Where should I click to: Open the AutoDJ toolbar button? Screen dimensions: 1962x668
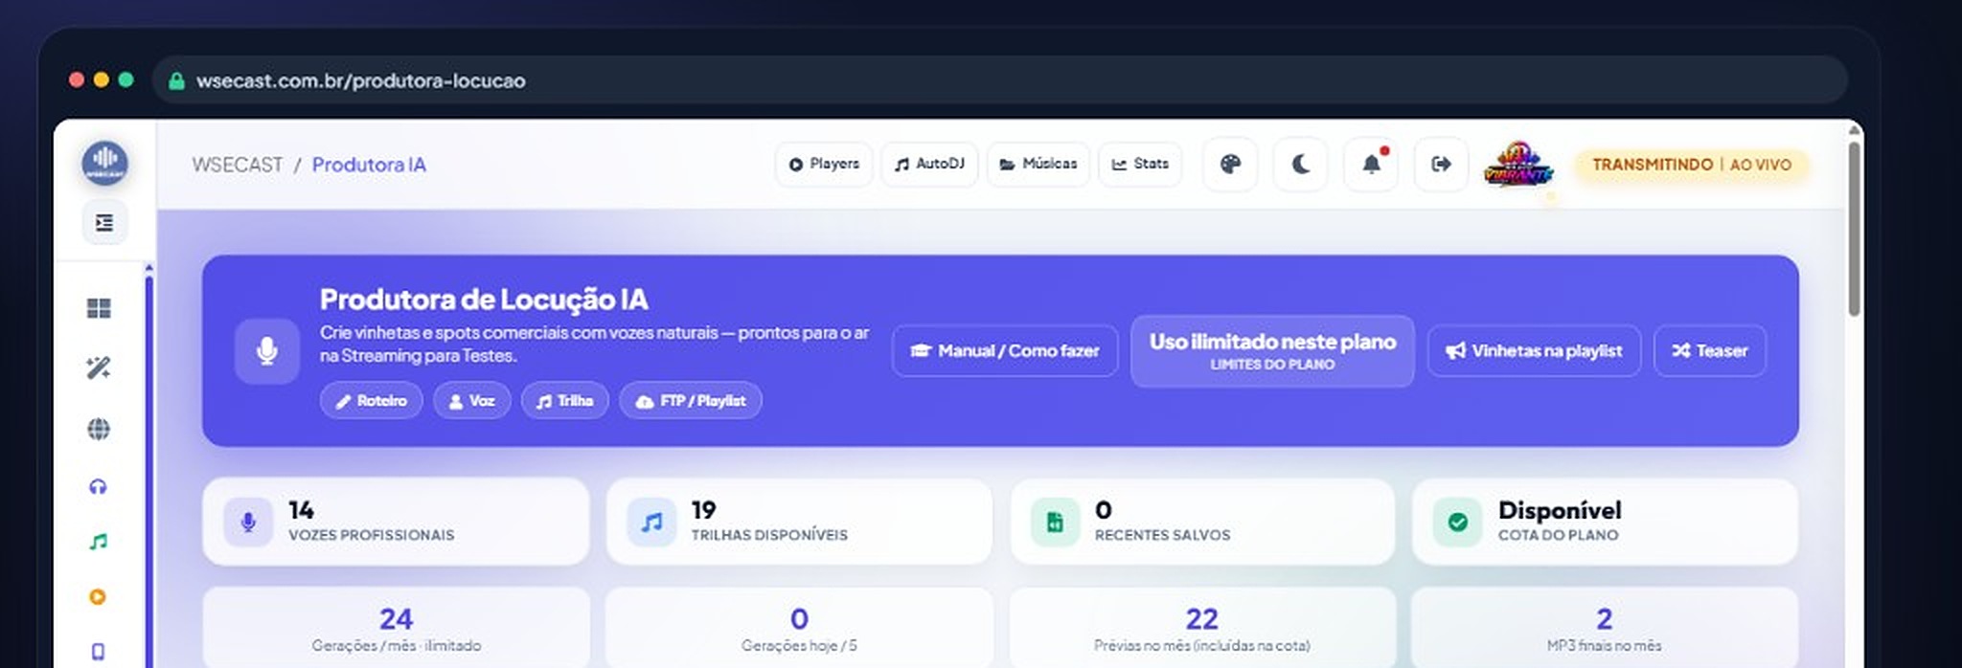coord(929,165)
